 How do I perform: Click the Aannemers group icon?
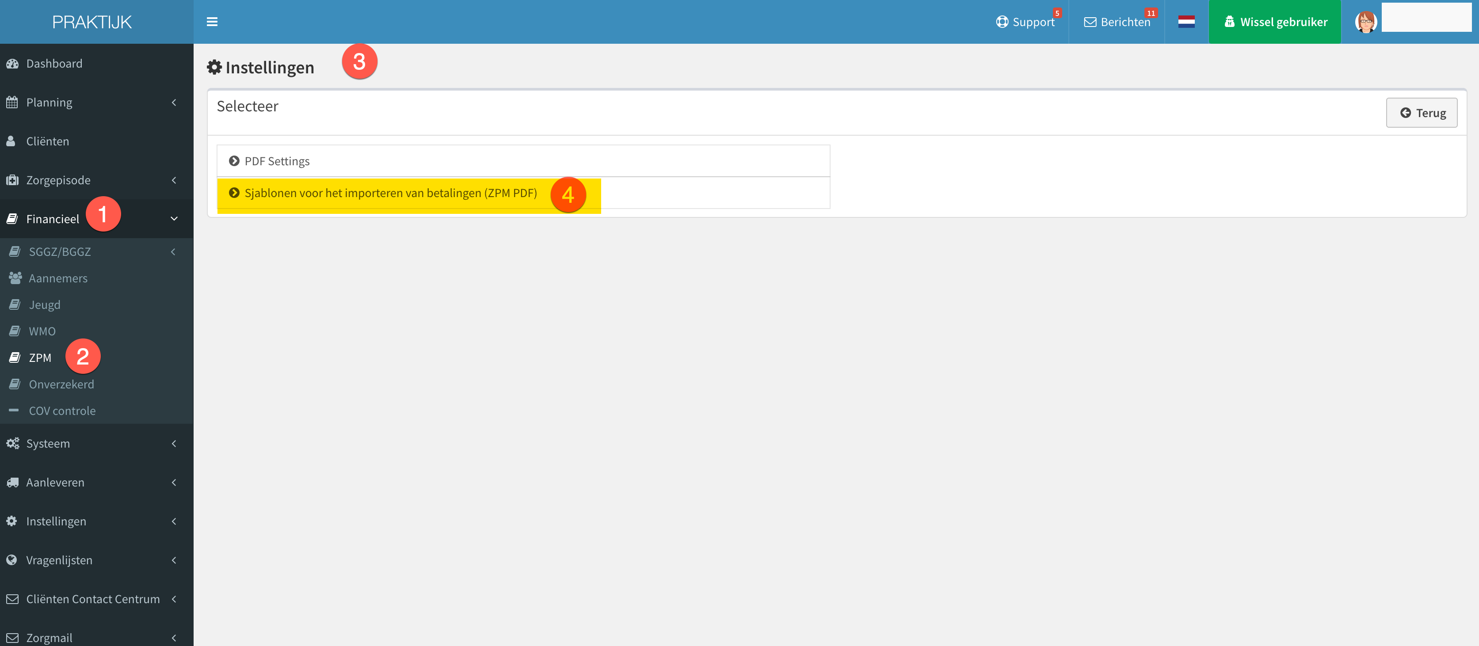coord(15,278)
